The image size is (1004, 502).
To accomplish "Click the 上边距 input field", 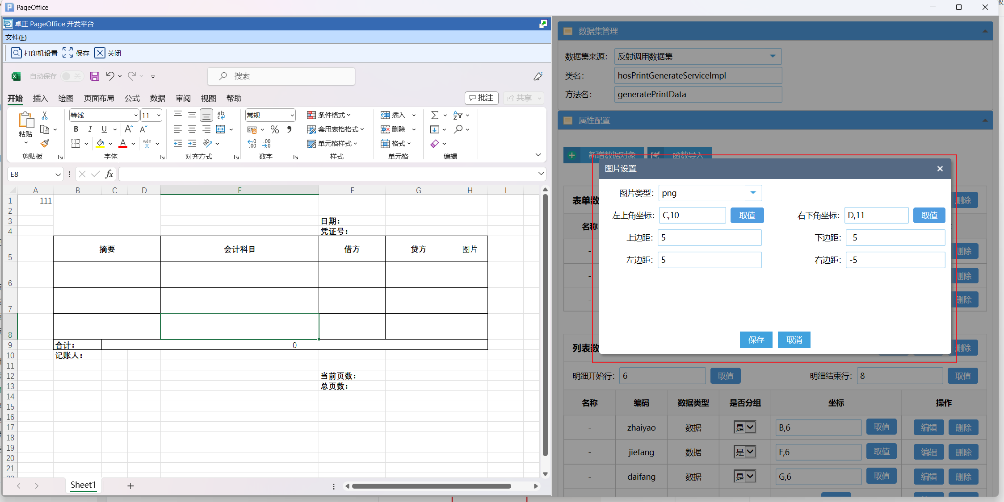I will tap(710, 237).
